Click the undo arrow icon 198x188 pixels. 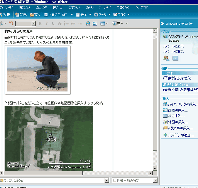11,23
